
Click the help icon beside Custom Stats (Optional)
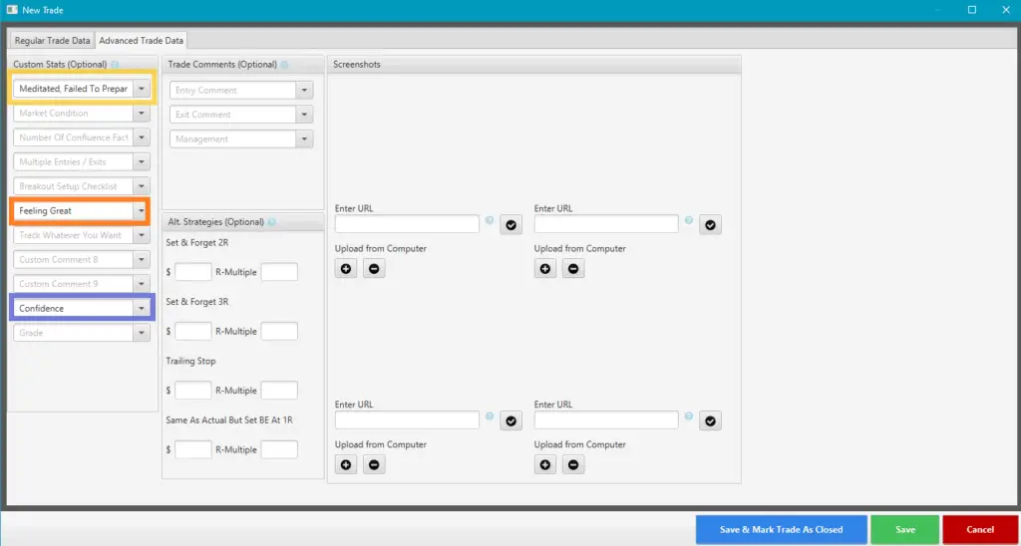[116, 65]
